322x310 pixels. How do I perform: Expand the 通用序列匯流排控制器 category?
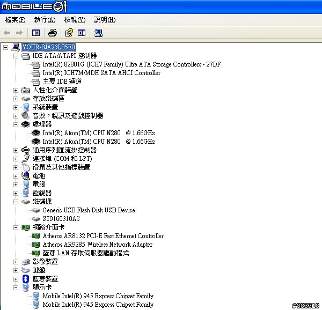(x=16, y=150)
